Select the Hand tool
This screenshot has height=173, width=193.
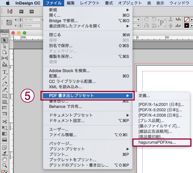coord(5,159)
